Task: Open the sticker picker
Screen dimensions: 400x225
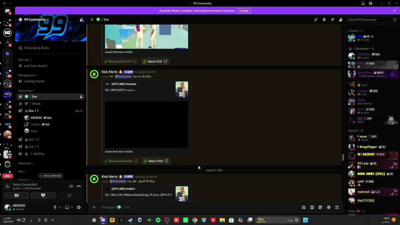Action: 320,207
